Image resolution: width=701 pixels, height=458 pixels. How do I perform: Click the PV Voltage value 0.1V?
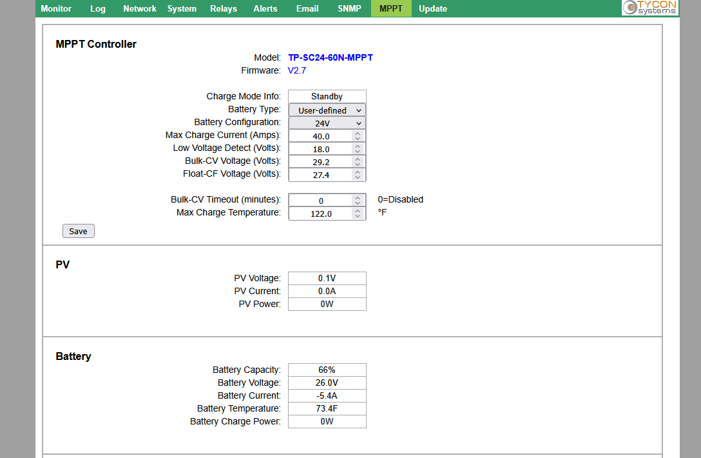(327, 278)
